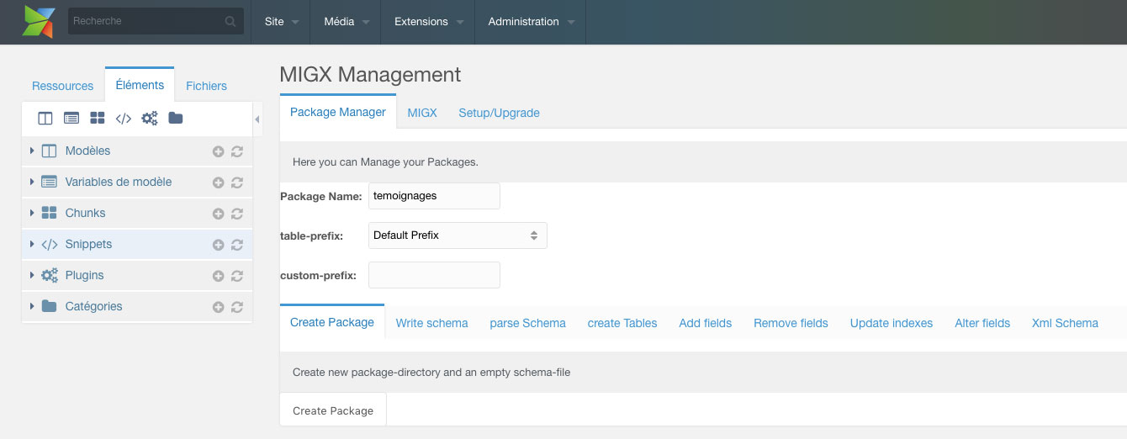The height and width of the screenshot is (439, 1127).
Task: Open the table-prefix Default Prefix dropdown
Action: 458,235
